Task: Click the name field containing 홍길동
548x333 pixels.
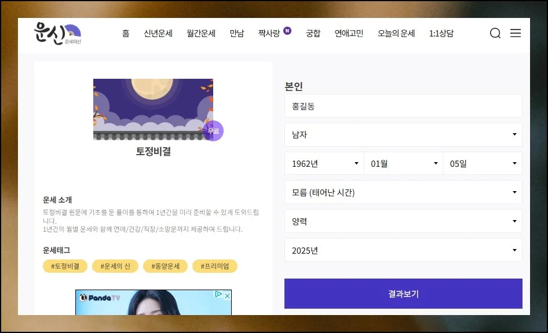Action: (403, 107)
